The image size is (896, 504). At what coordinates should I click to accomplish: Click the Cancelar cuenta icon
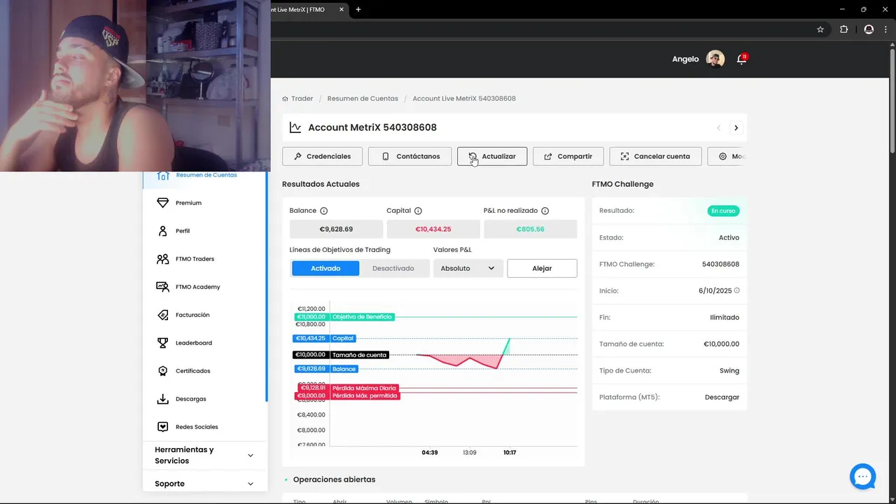click(x=625, y=157)
